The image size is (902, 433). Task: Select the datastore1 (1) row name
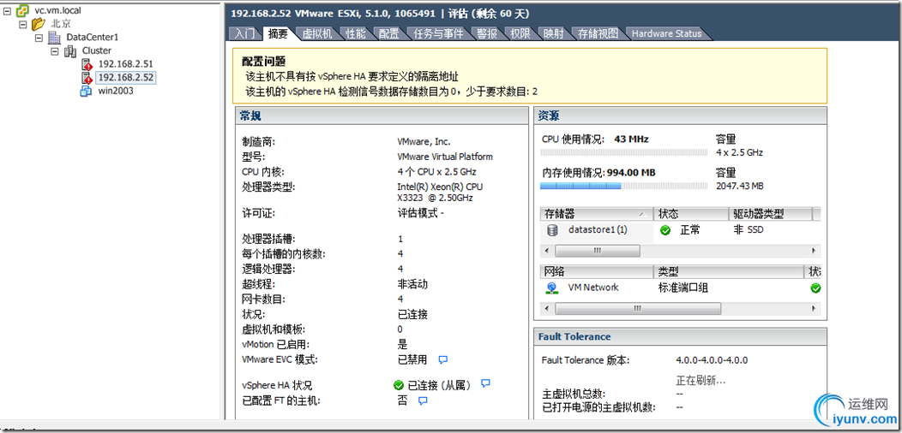[598, 229]
